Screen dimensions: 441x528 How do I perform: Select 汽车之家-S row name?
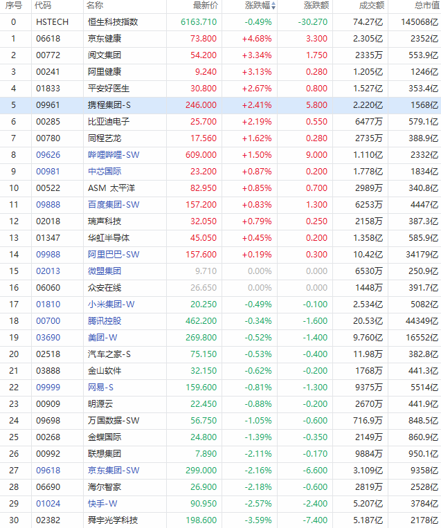[109, 354]
